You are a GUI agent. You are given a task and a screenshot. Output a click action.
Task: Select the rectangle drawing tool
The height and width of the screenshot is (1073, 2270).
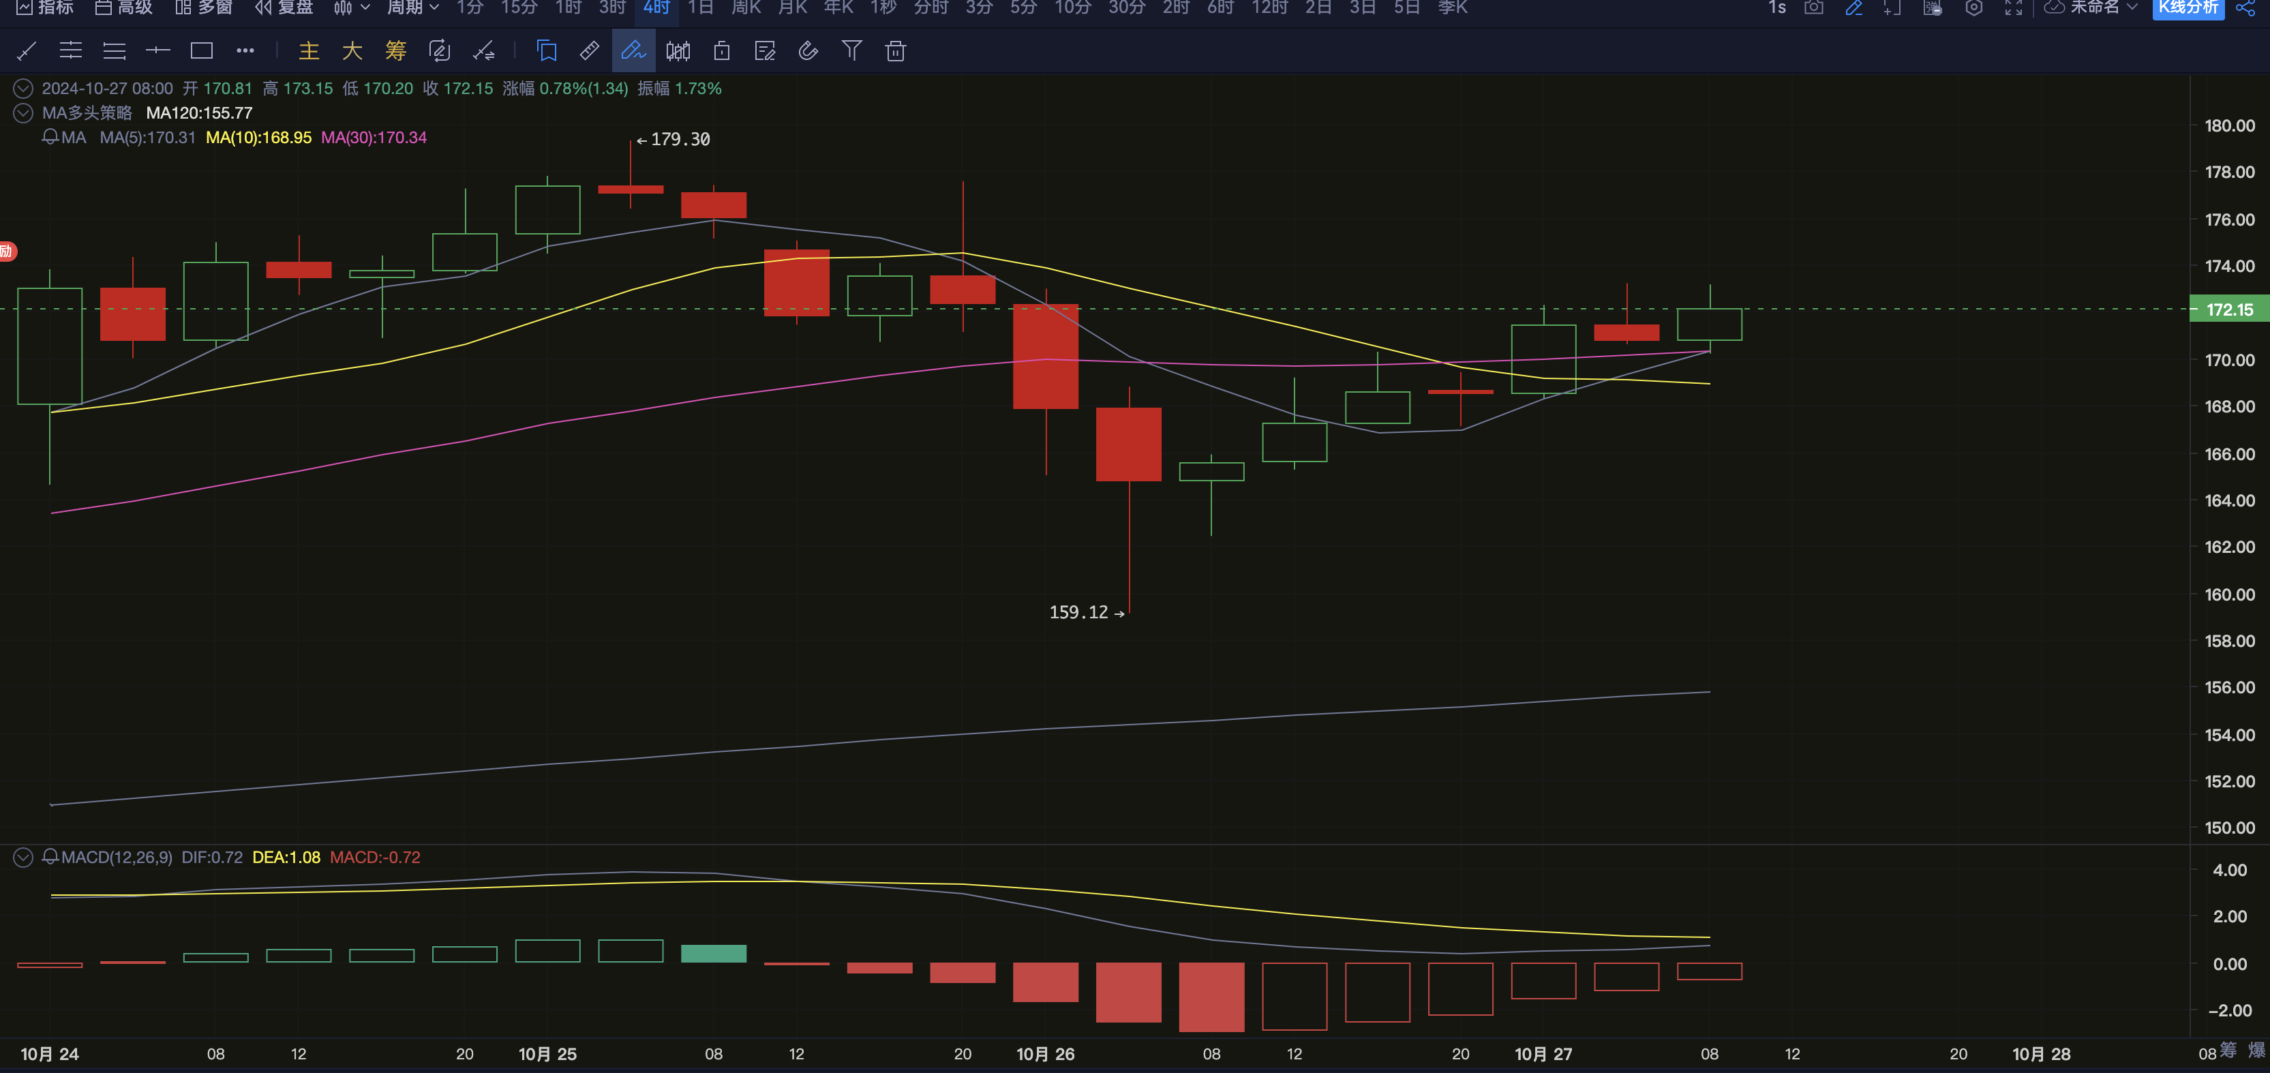pyautogui.click(x=202, y=51)
